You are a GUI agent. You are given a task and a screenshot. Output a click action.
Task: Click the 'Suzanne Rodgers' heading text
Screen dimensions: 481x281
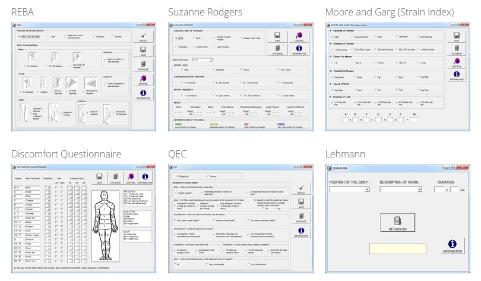[x=205, y=12]
